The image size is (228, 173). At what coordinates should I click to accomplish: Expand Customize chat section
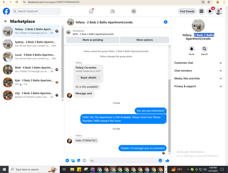198,63
